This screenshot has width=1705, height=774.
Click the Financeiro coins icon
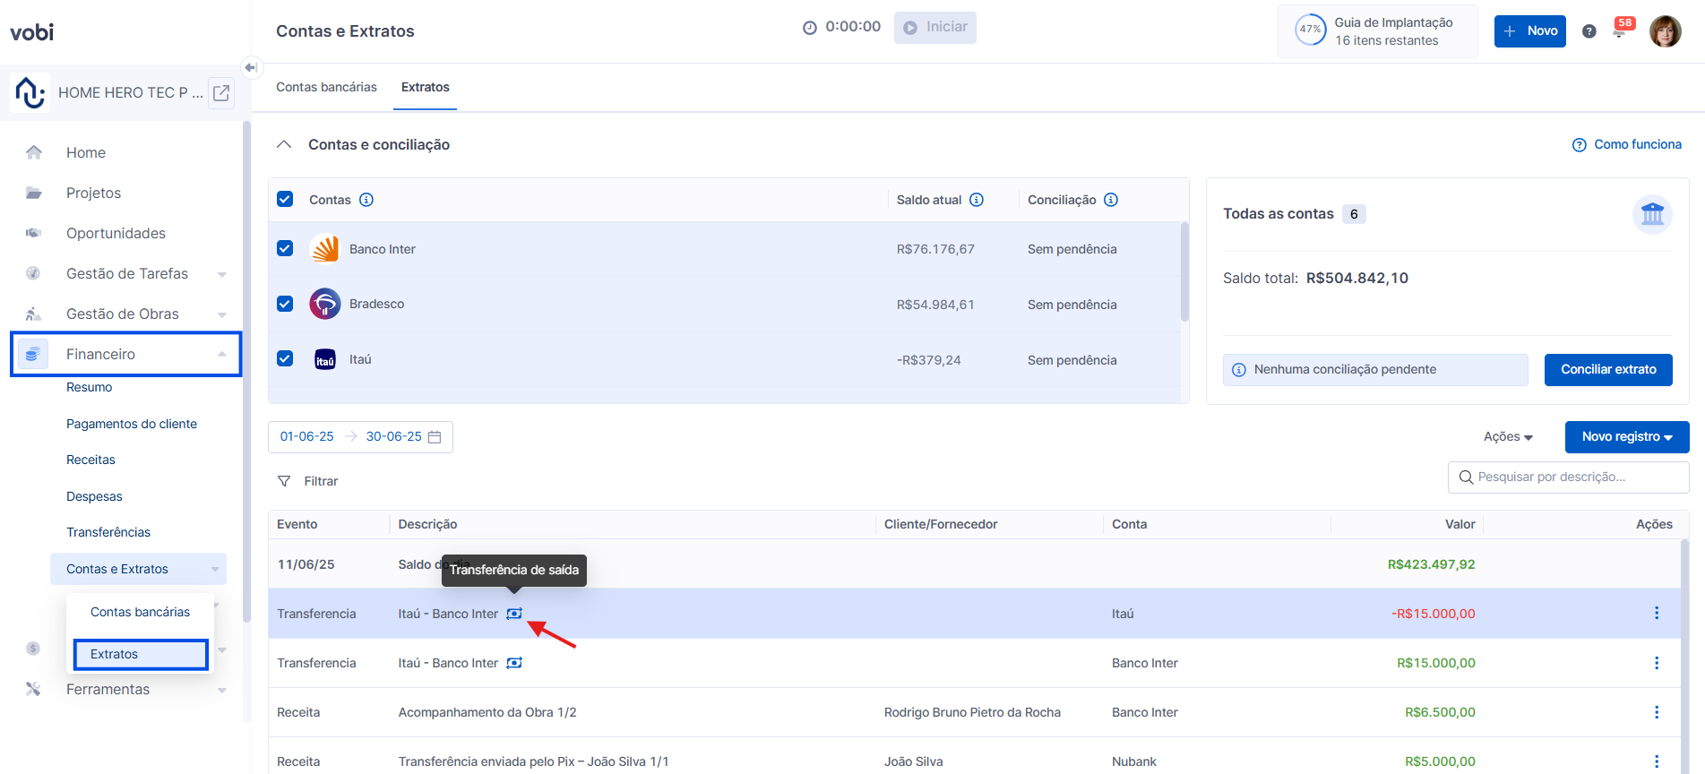point(32,354)
